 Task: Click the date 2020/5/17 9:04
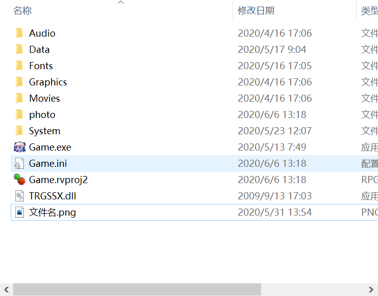coord(272,49)
